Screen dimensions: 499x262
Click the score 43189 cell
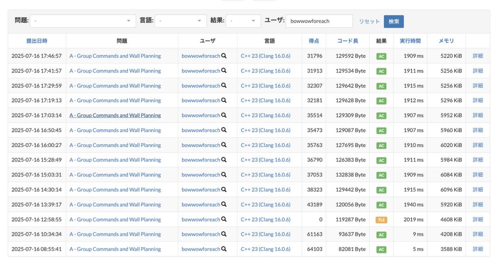pos(315,204)
